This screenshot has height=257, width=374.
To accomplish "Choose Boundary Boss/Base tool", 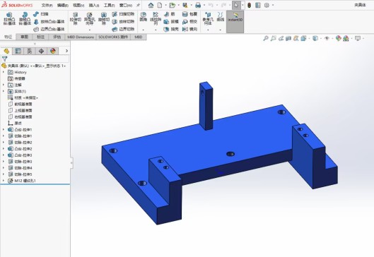I will (49, 29).
